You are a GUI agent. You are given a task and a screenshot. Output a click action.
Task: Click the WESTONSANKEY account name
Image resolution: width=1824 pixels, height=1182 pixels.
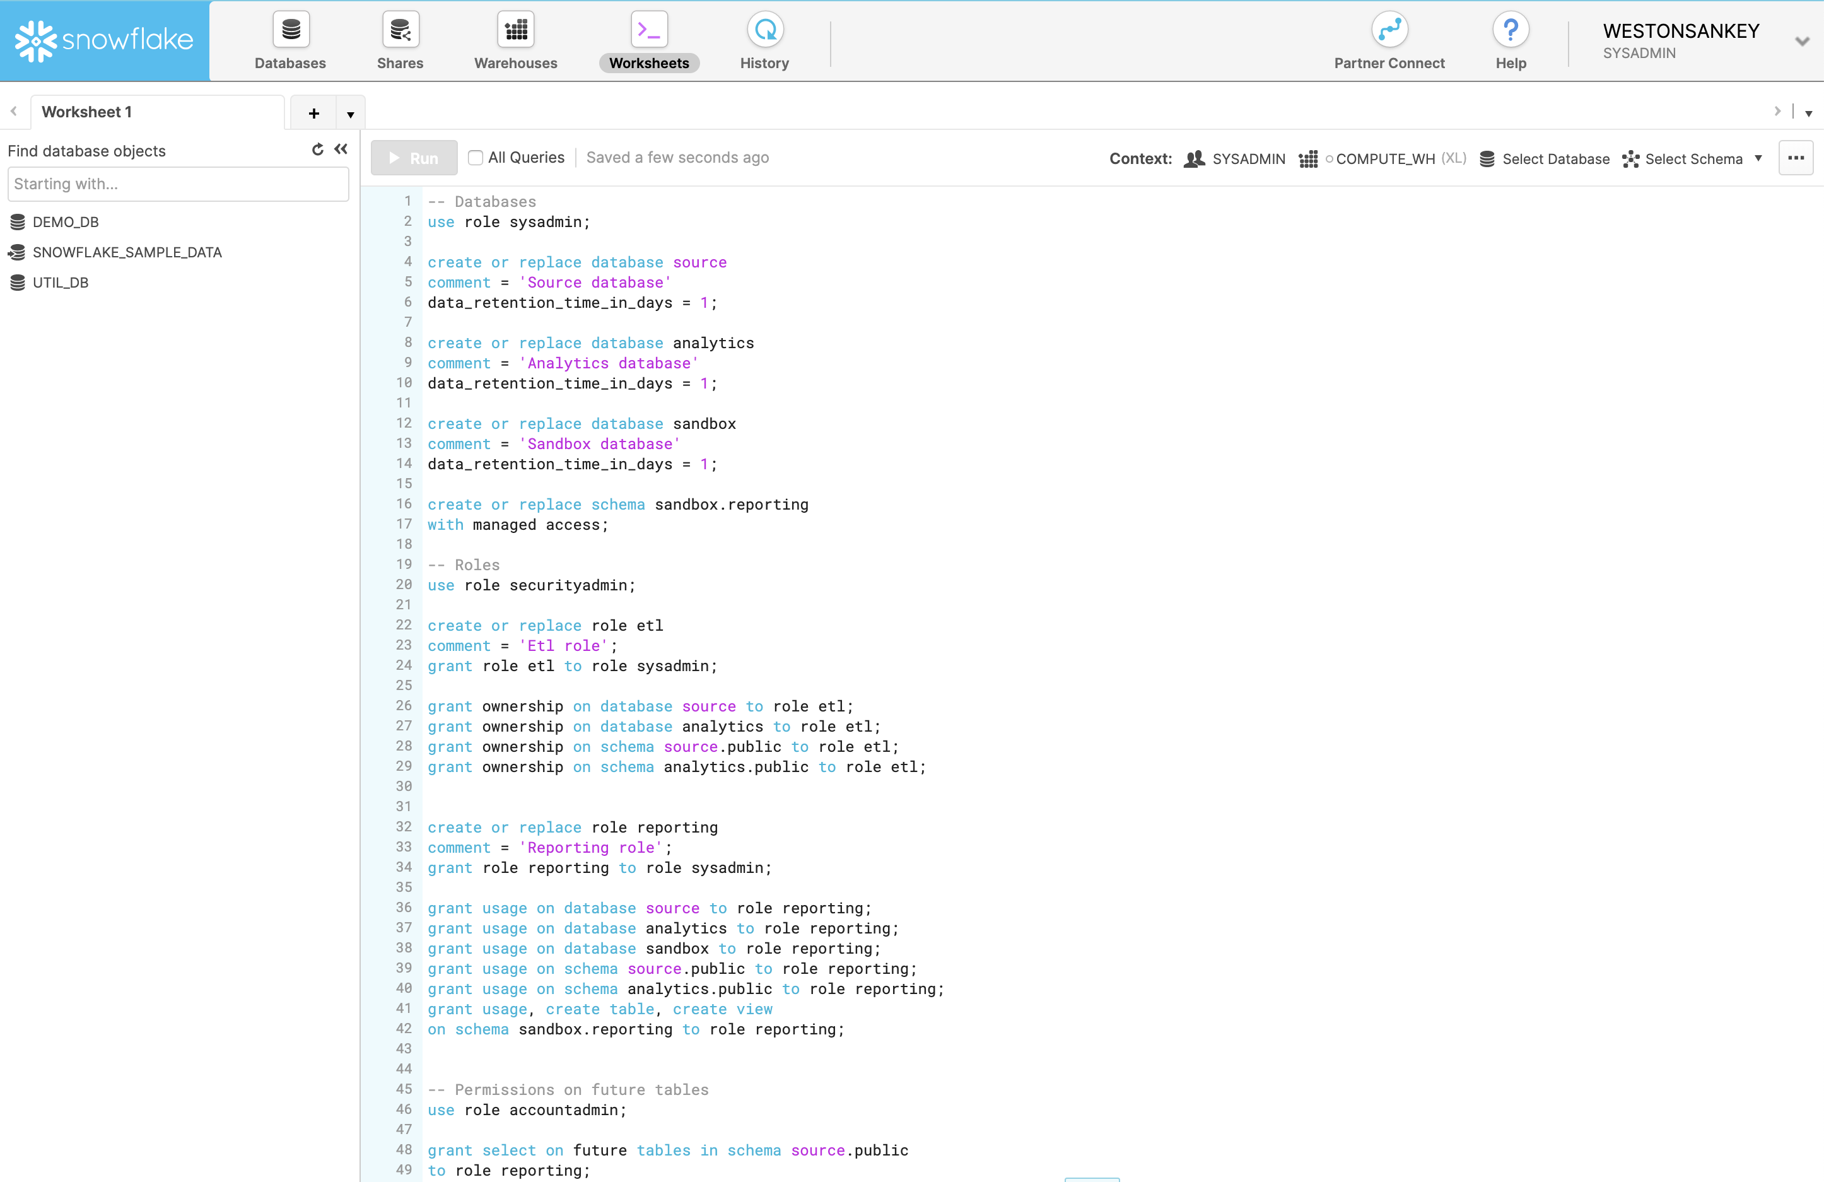[1681, 31]
